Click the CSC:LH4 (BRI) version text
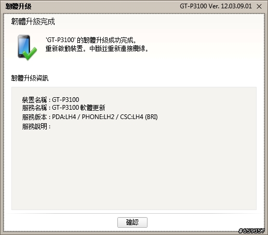 tap(139, 117)
